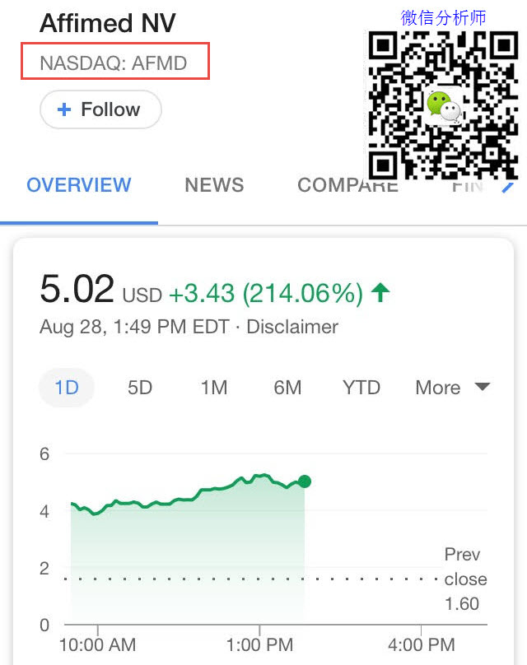Follow the Affimed NV stock

tap(100, 109)
